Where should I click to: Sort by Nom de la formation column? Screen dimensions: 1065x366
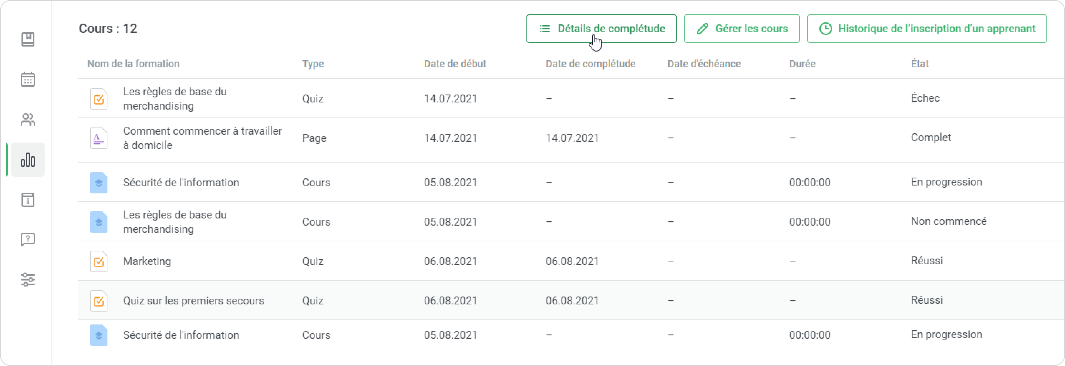[x=133, y=64]
